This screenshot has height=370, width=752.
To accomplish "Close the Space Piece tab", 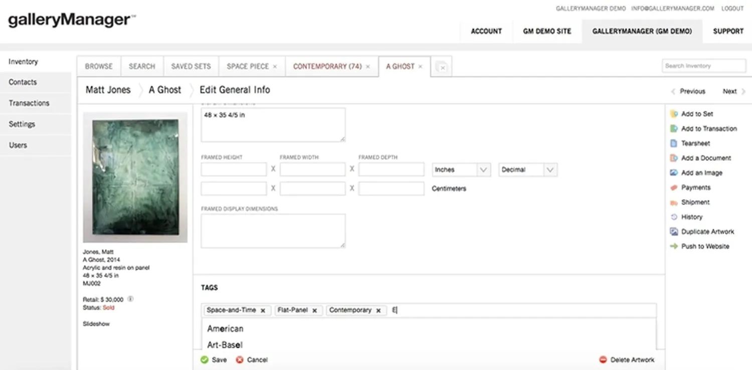I will click(x=274, y=66).
